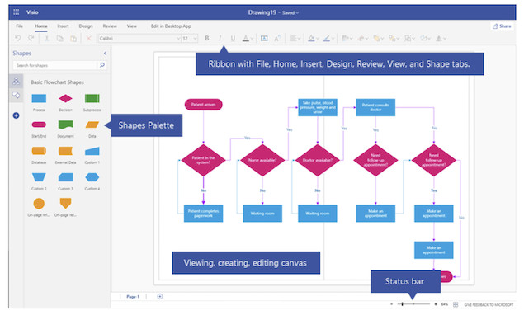Click the Paste clipboard icon
Image resolution: width=524 pixels, height=315 pixels.
pos(73,39)
